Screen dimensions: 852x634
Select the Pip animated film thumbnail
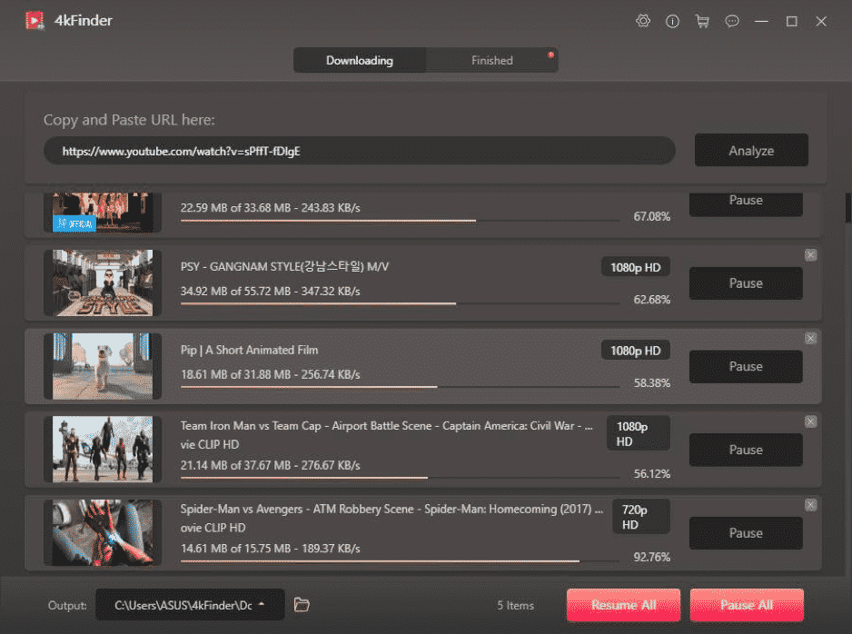click(x=102, y=366)
